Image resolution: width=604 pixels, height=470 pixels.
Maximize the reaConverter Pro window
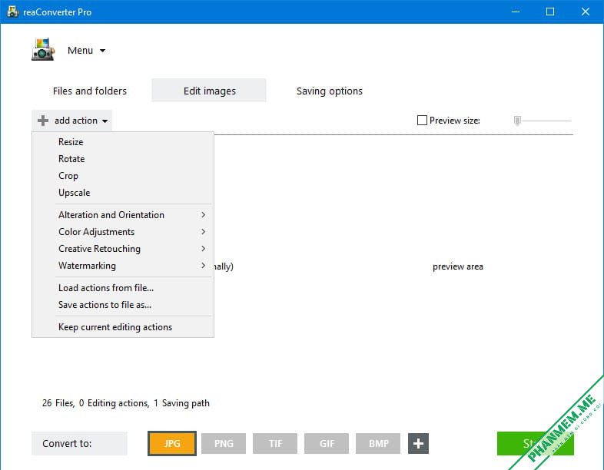[550, 12]
